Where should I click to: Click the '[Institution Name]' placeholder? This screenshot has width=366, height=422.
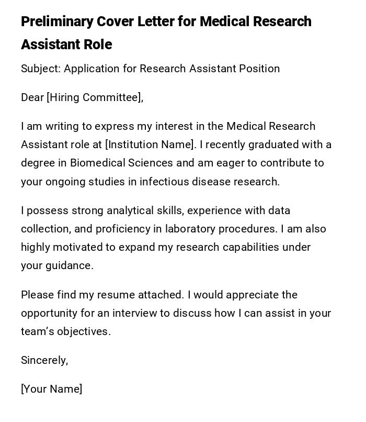click(x=150, y=145)
